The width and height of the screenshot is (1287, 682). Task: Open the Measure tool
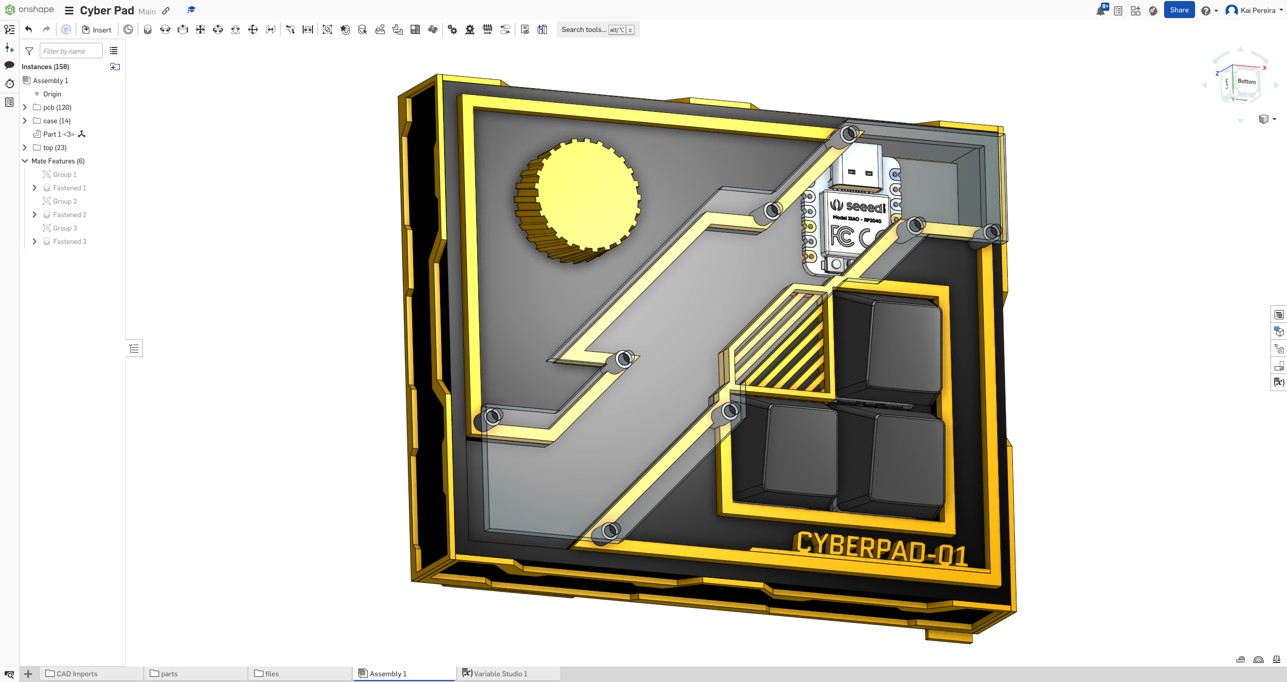point(1241,659)
